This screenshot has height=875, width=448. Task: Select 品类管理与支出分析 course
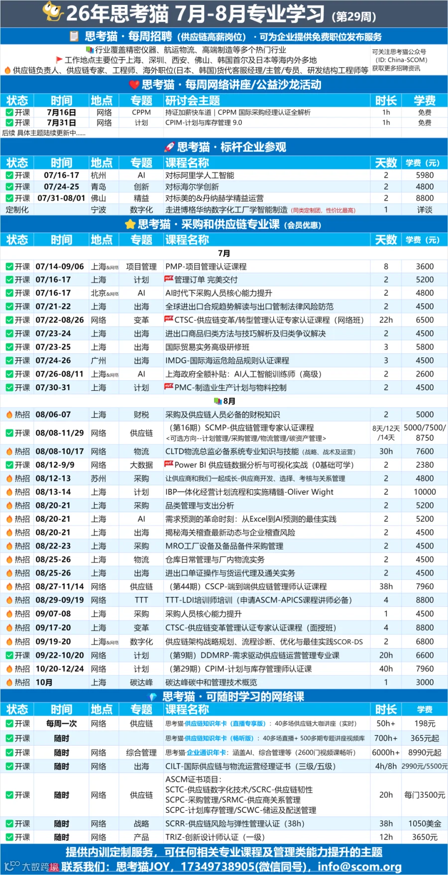200,505
